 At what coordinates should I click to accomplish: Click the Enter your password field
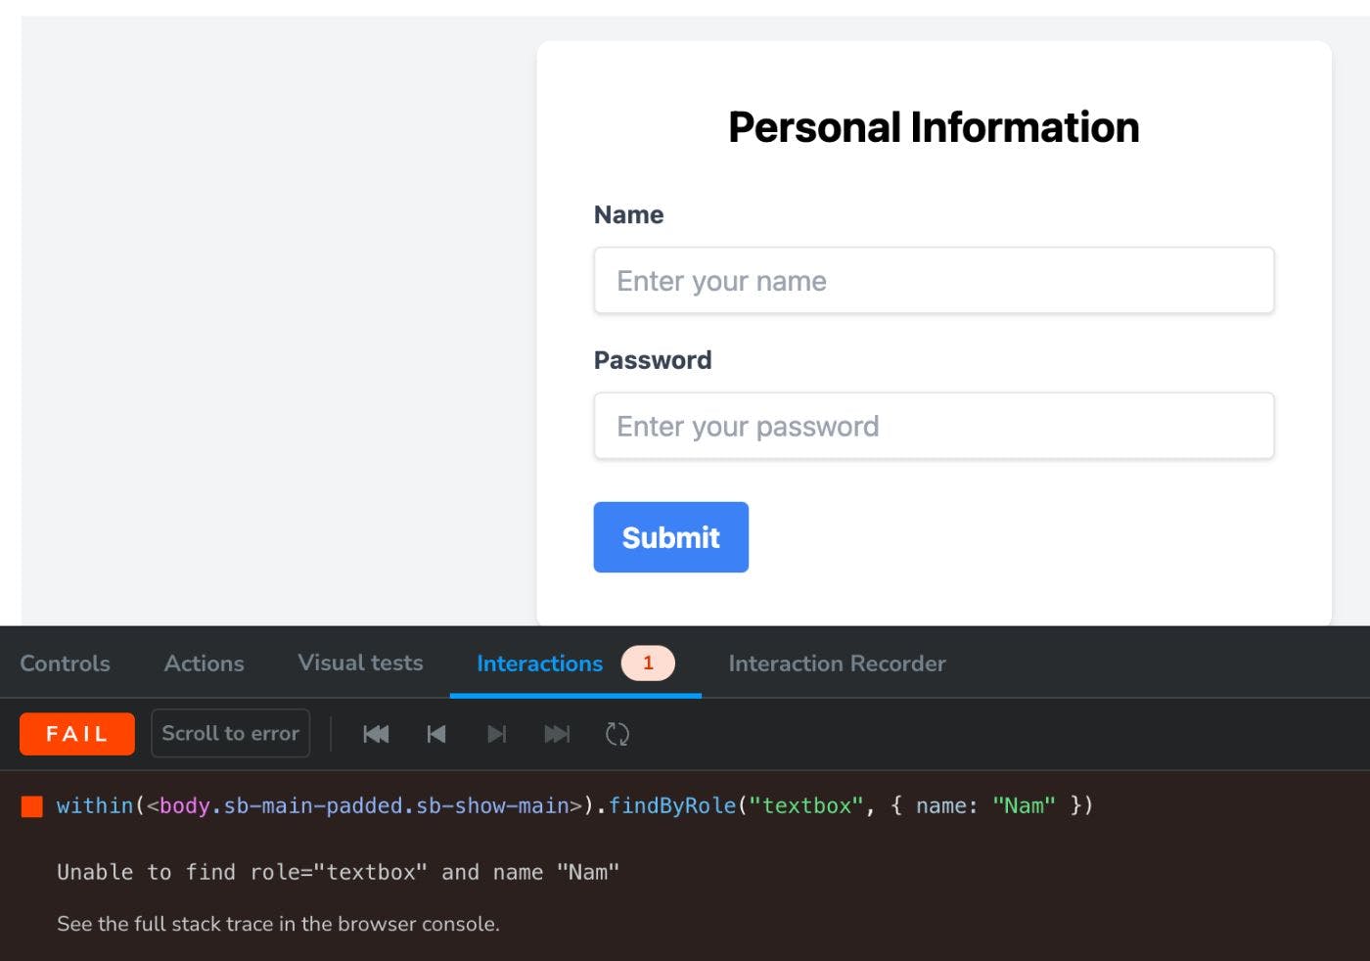933,426
